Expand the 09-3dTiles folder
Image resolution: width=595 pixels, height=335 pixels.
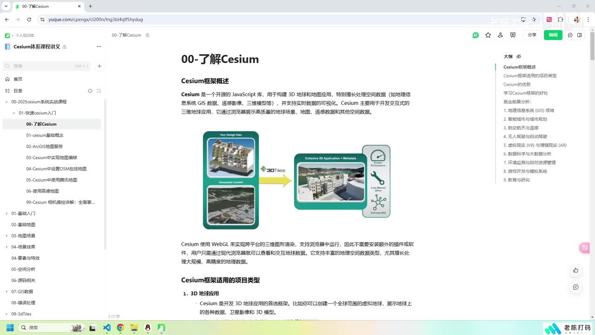click(x=7, y=314)
